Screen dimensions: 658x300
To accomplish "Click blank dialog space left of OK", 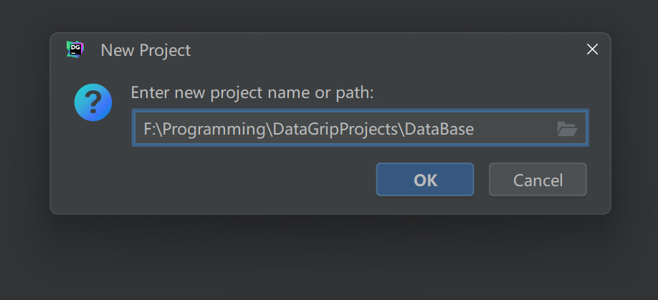I will tap(251, 180).
